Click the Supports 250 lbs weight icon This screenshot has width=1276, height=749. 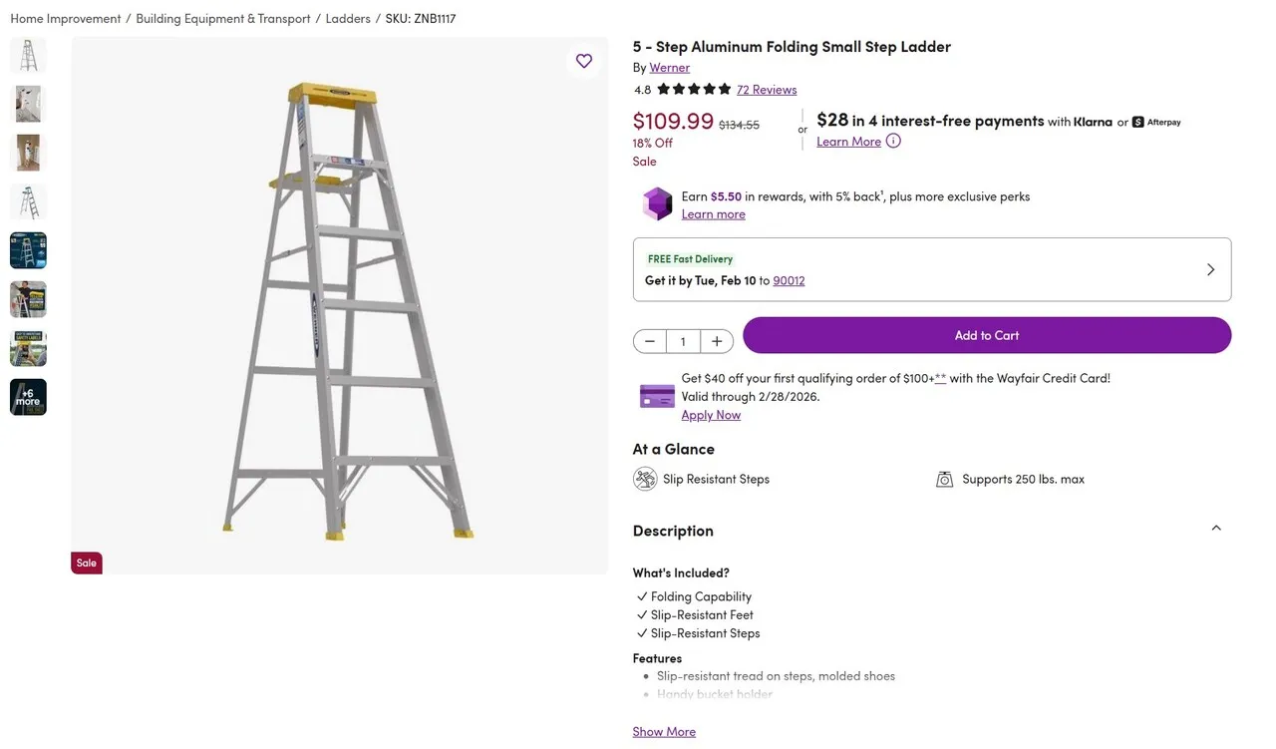[x=944, y=479]
